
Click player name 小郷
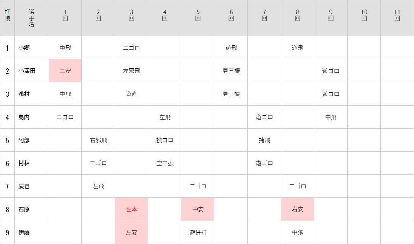pyautogui.click(x=24, y=48)
